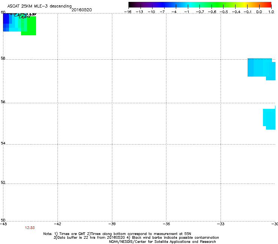Click the latitude label 52
This screenshot has height=244, width=278.
pos(3,182)
